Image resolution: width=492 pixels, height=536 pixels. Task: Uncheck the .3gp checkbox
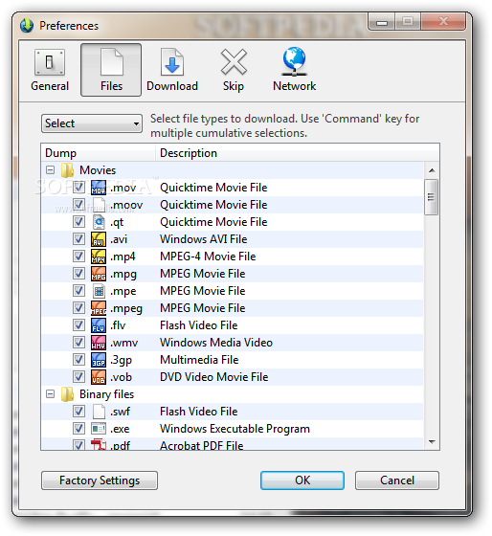coord(78,360)
